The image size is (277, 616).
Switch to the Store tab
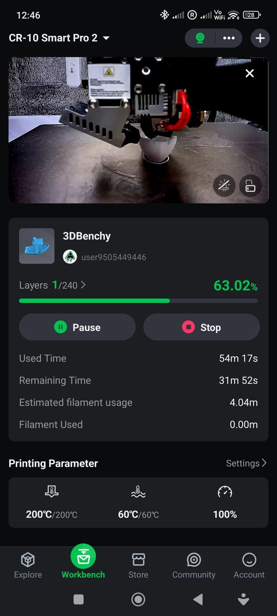[x=138, y=565]
